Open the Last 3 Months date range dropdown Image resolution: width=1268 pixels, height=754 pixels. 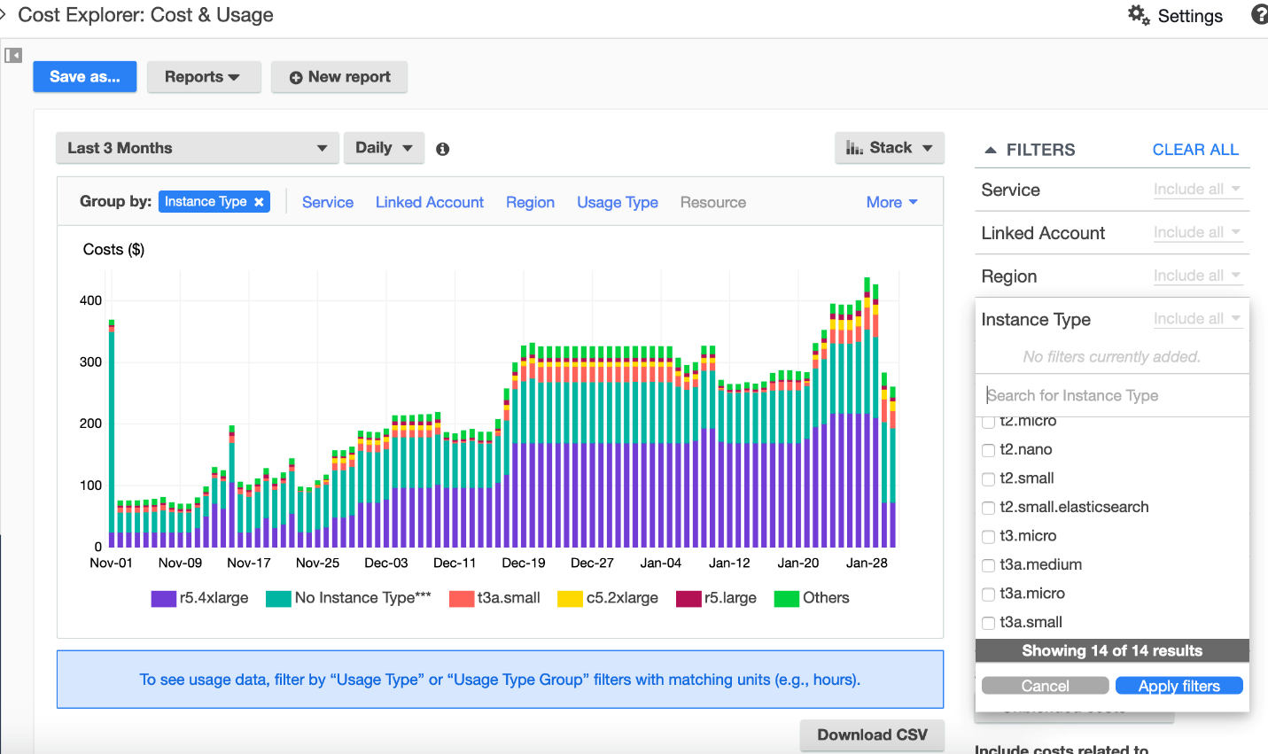pos(197,147)
